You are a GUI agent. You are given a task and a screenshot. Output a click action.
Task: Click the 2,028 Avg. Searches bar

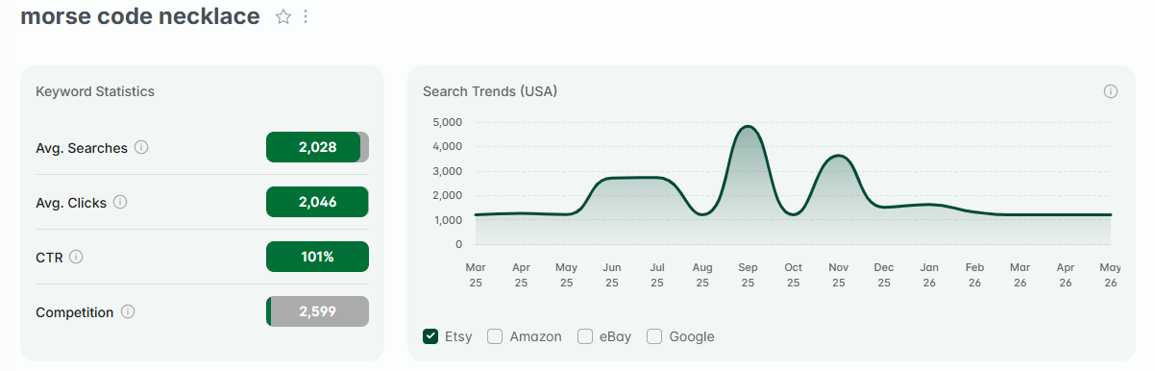click(317, 148)
